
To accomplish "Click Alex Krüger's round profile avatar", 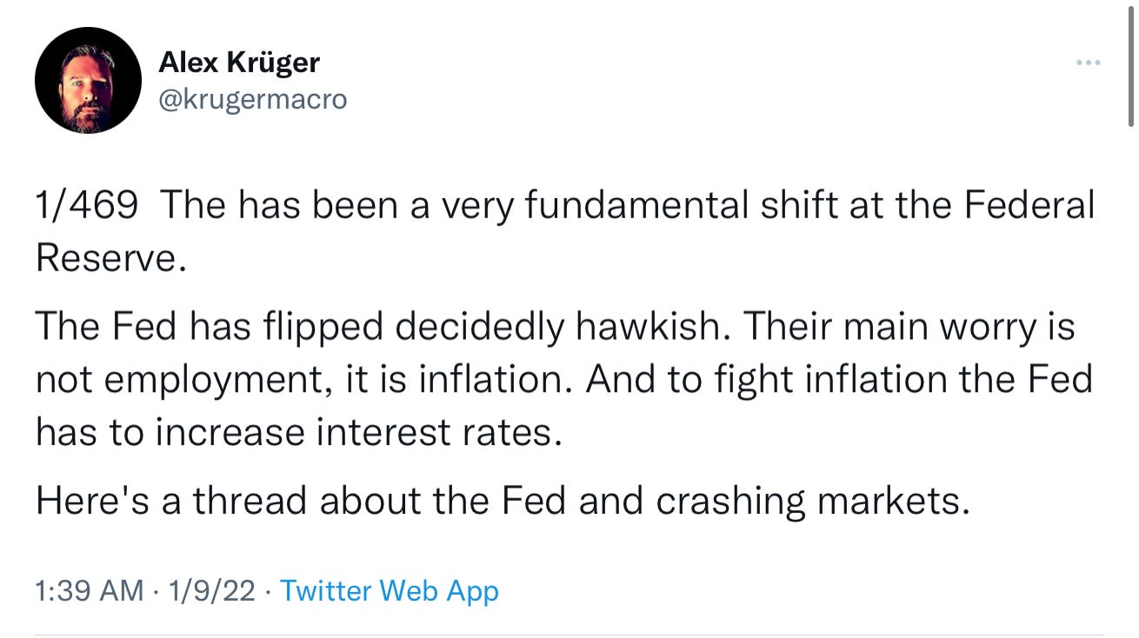I will (x=88, y=81).
